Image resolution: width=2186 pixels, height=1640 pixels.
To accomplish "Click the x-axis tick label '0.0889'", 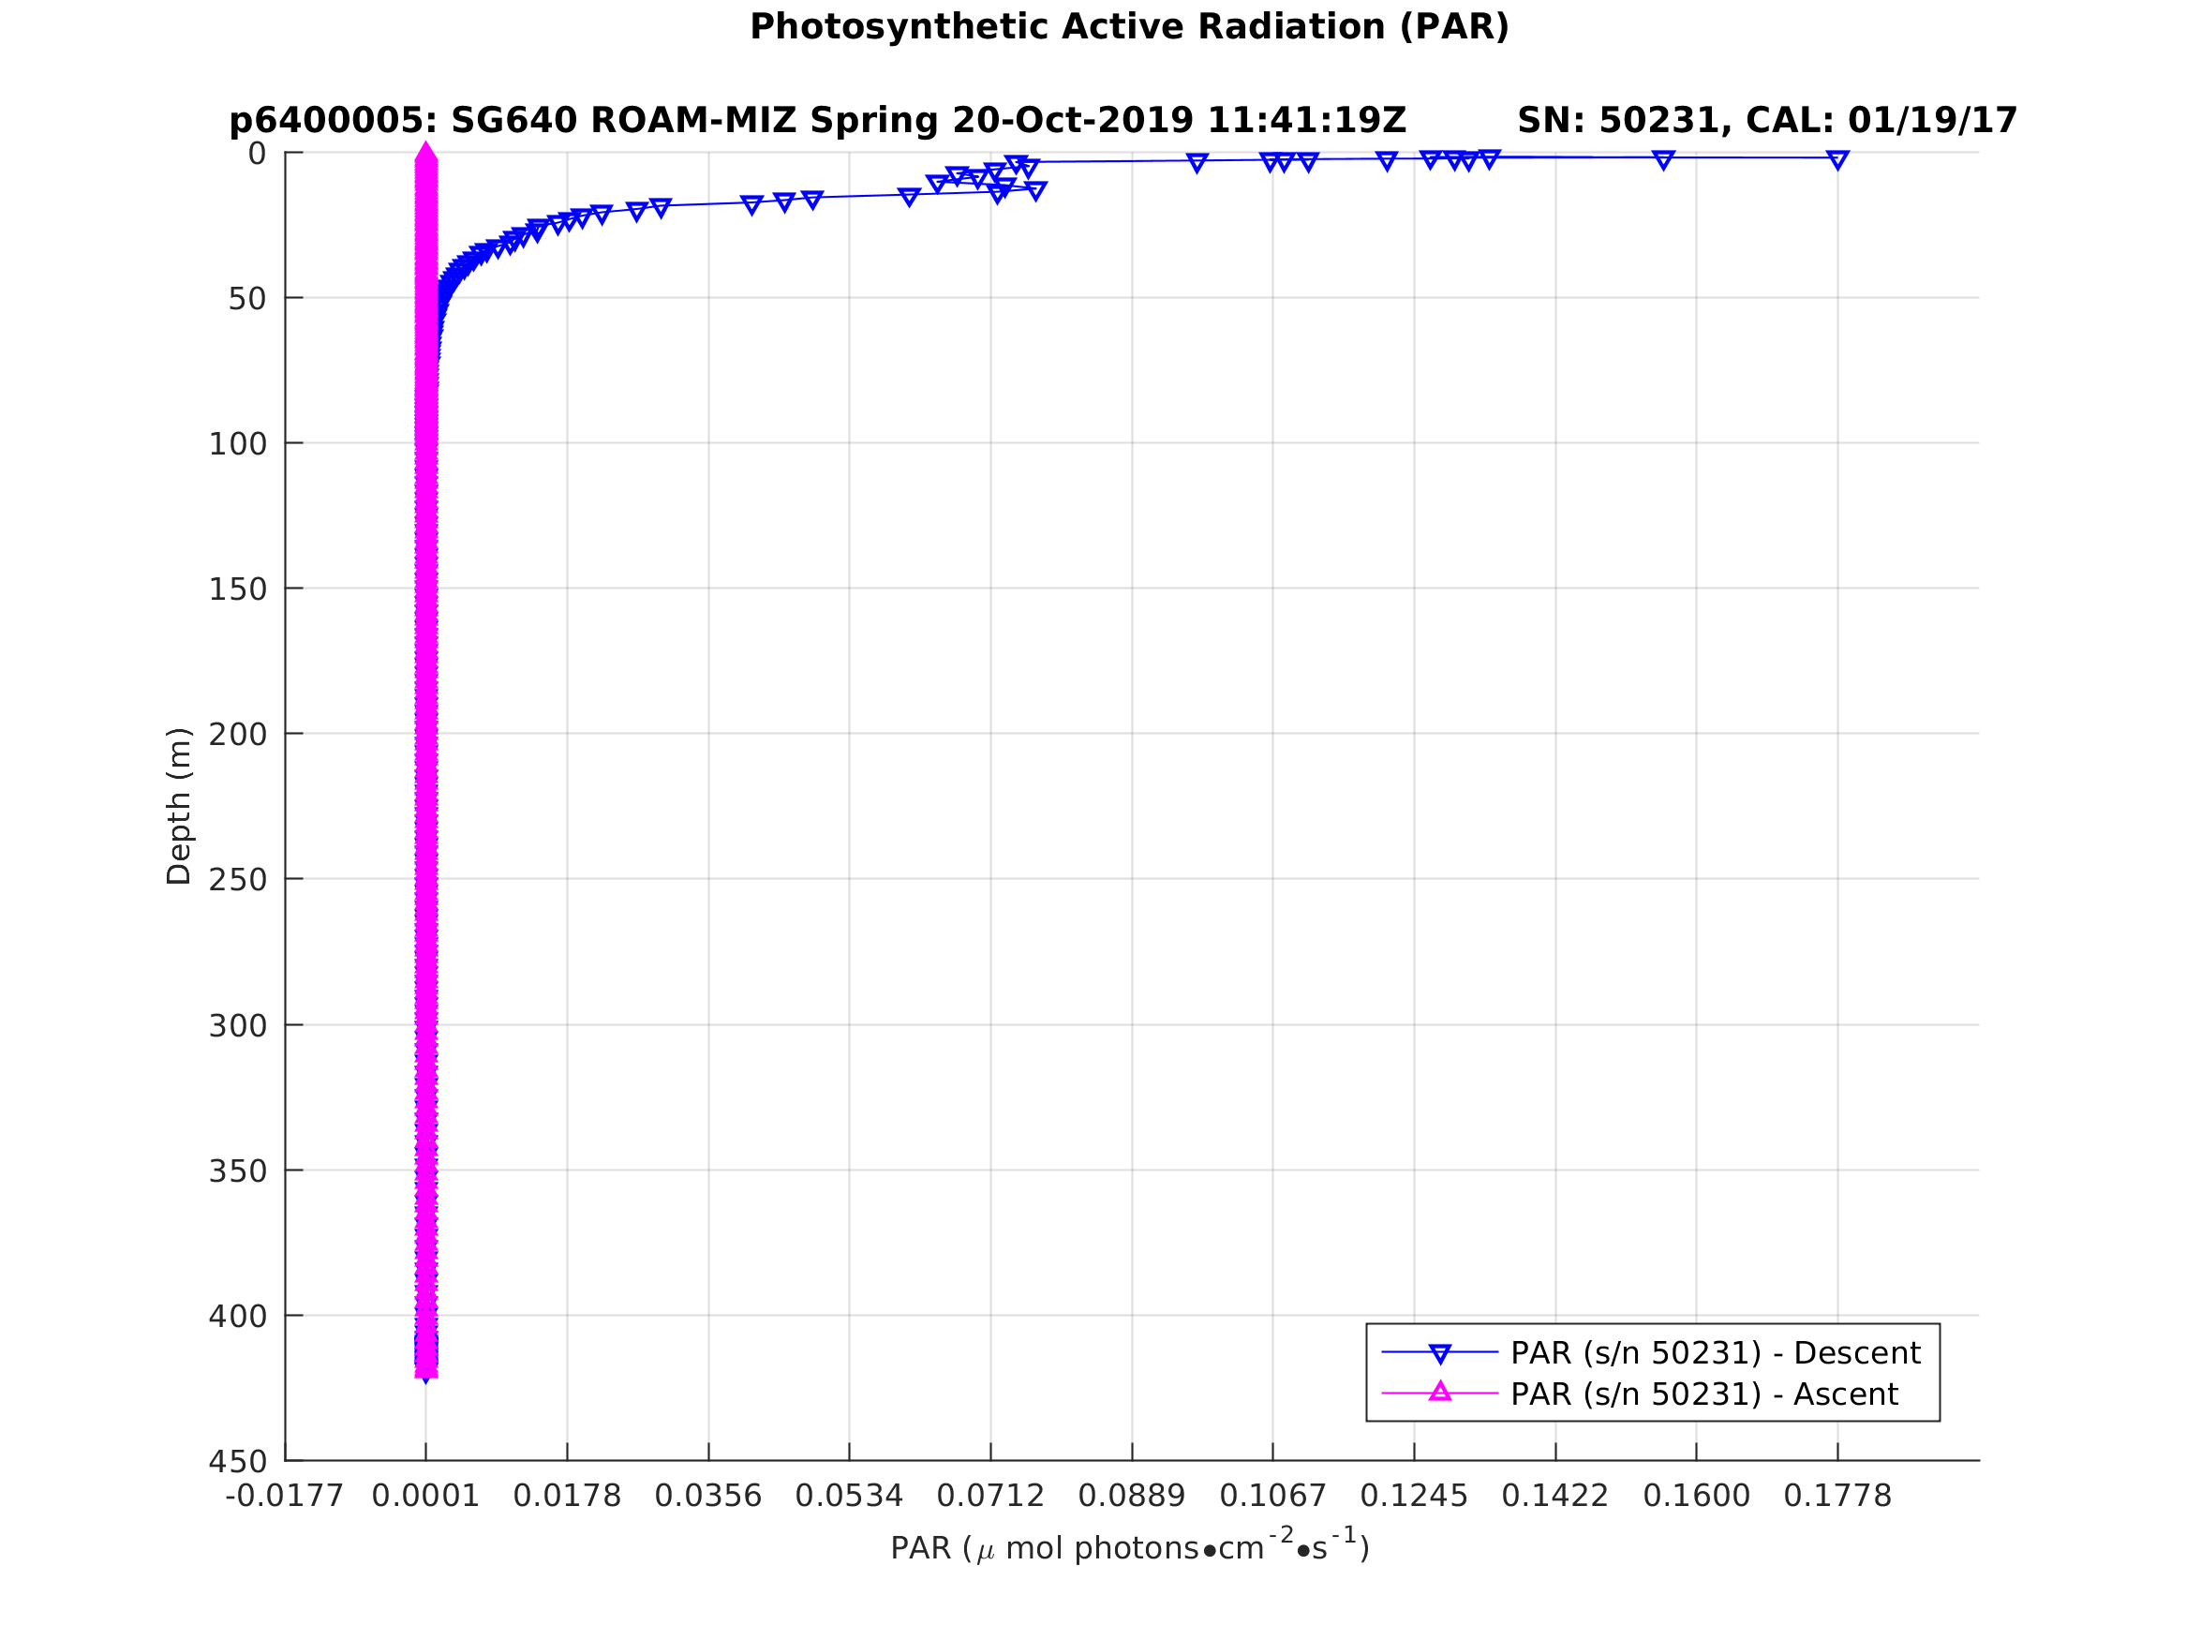I will (x=1132, y=1497).
